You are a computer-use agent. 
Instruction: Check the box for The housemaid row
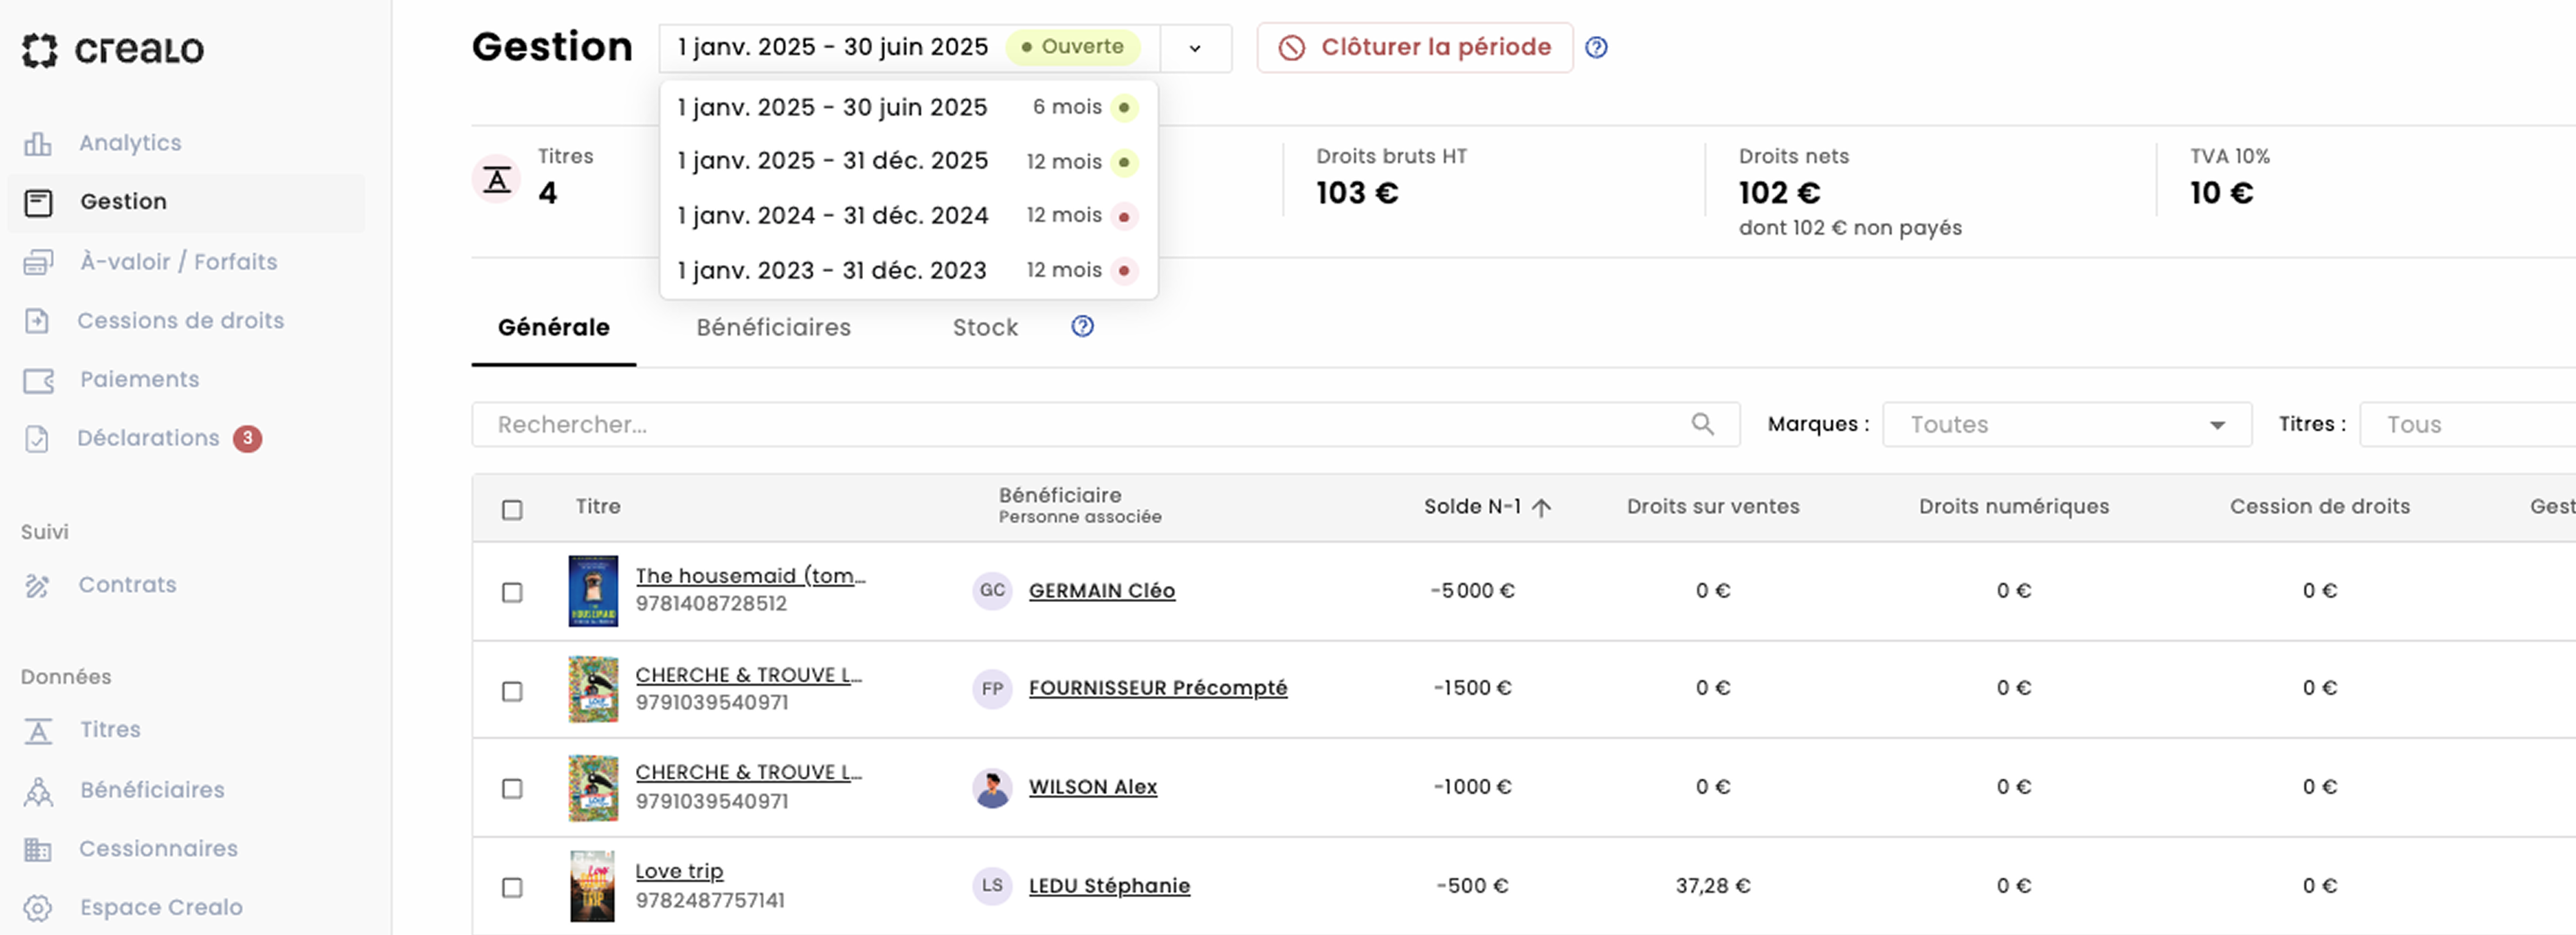tap(512, 592)
